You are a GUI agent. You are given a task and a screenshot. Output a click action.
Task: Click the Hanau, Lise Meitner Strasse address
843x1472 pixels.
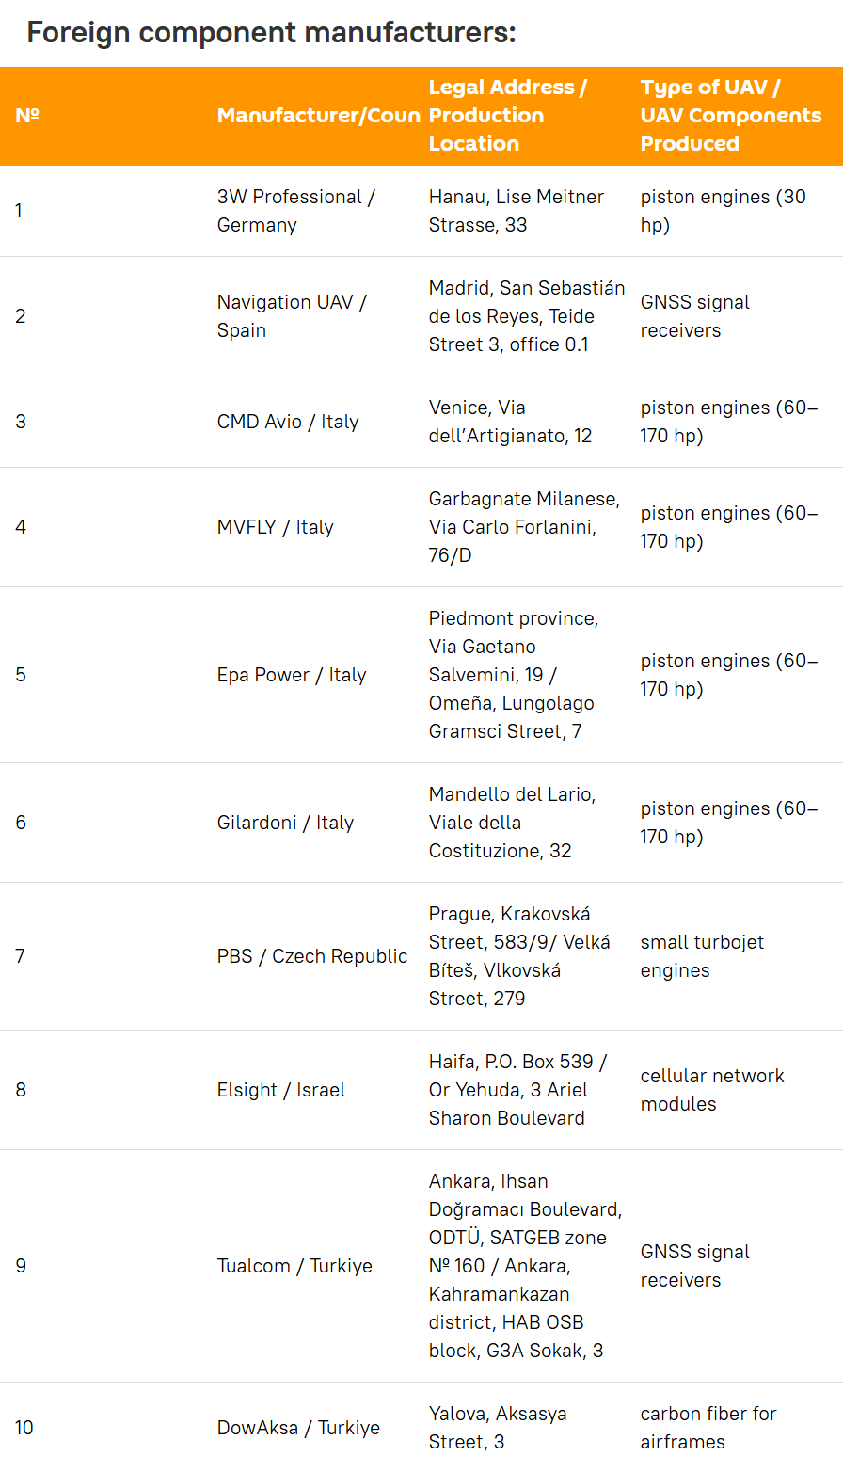(517, 211)
